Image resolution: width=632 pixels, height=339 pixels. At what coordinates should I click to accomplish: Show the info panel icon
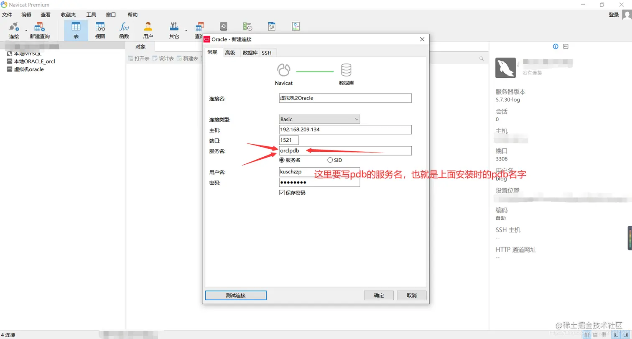[556, 46]
